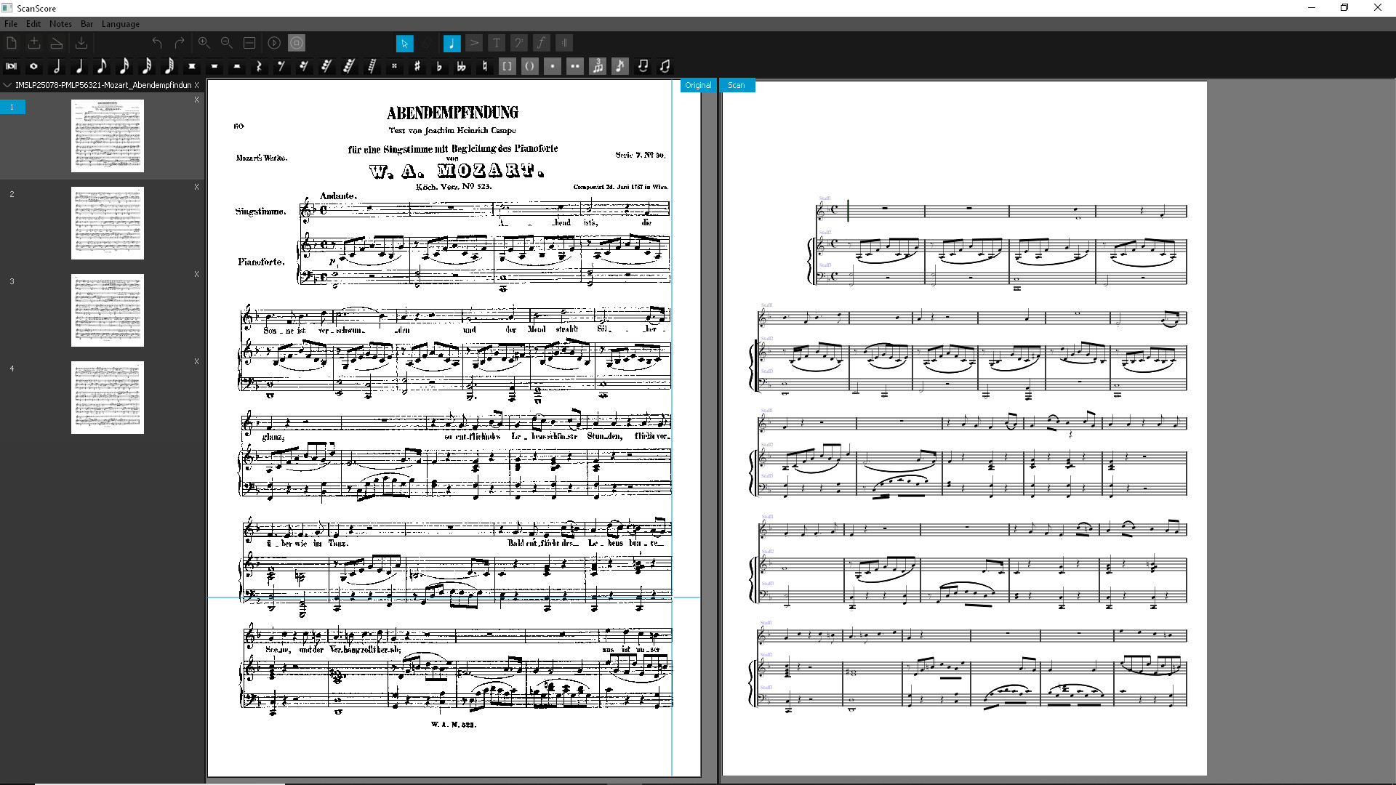This screenshot has width=1396, height=785.
Task: Select the text tool
Action: pyautogui.click(x=497, y=44)
